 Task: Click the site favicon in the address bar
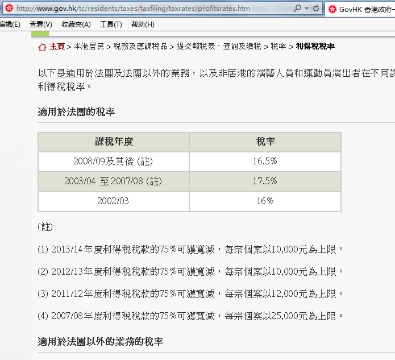coord(9,9)
